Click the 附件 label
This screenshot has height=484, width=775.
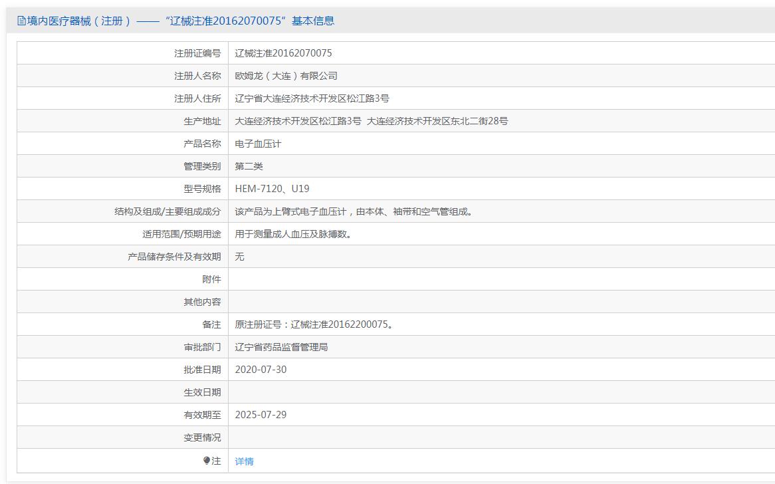(x=211, y=279)
